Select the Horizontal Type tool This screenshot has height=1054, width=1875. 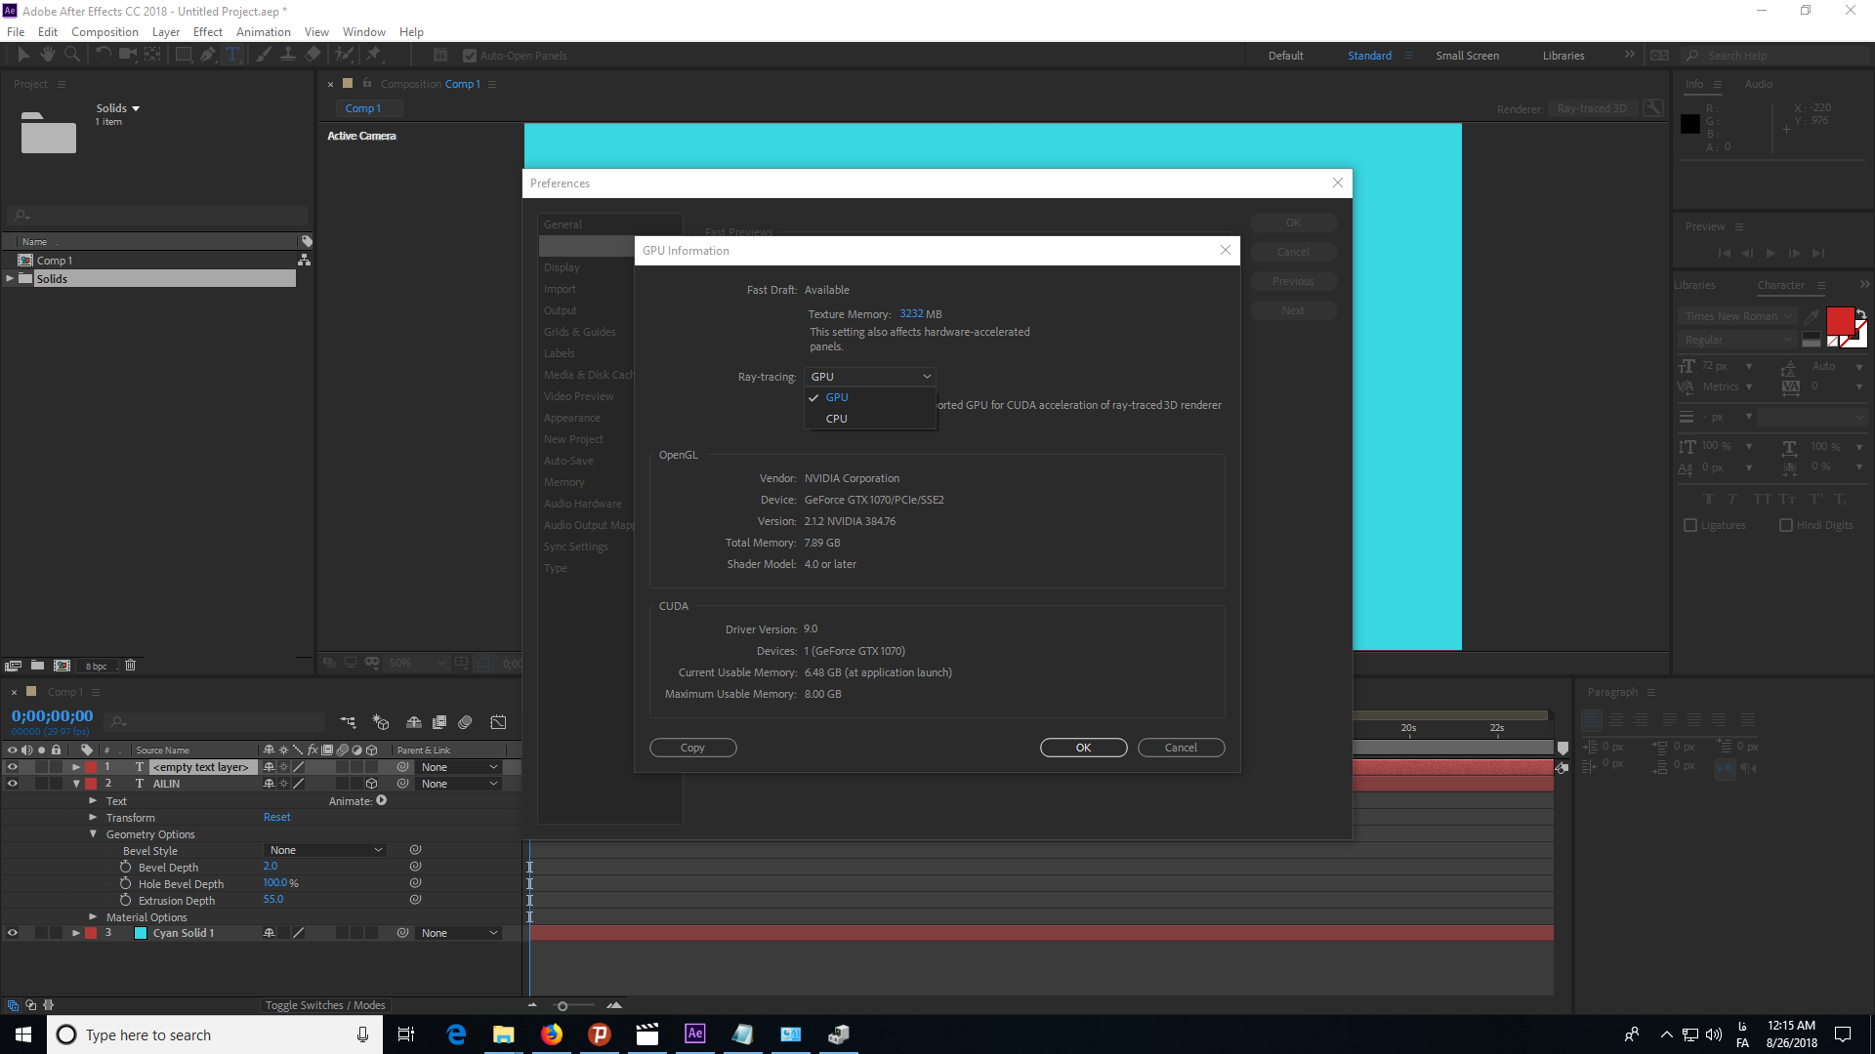(x=232, y=55)
